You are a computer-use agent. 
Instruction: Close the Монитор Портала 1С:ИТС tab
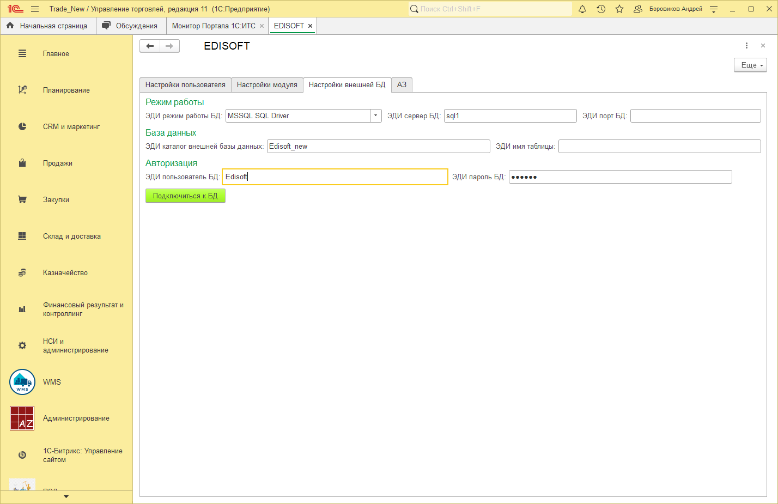262,26
